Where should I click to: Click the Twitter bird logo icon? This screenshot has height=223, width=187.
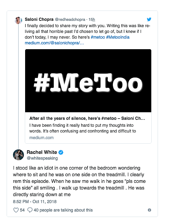(x=149, y=19)
